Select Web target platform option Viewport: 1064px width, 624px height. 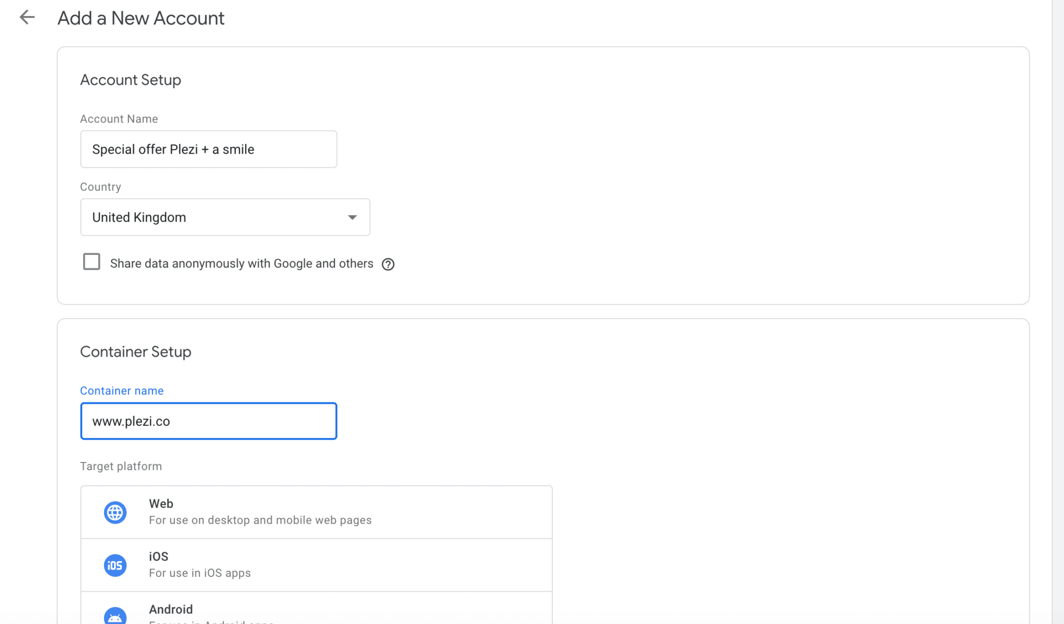pos(316,512)
